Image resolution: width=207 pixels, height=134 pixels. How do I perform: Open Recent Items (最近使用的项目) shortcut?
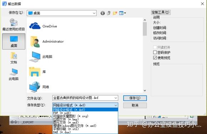click(14, 25)
